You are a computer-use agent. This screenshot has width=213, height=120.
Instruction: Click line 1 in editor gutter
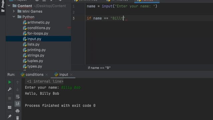[74, 6]
